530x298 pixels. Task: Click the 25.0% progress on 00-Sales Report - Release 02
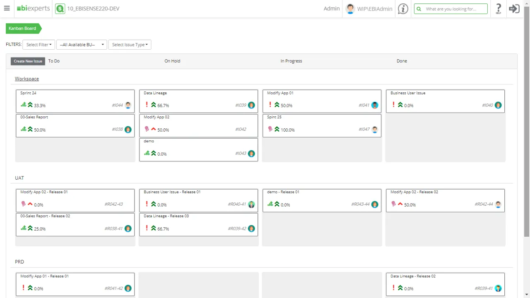(40, 229)
